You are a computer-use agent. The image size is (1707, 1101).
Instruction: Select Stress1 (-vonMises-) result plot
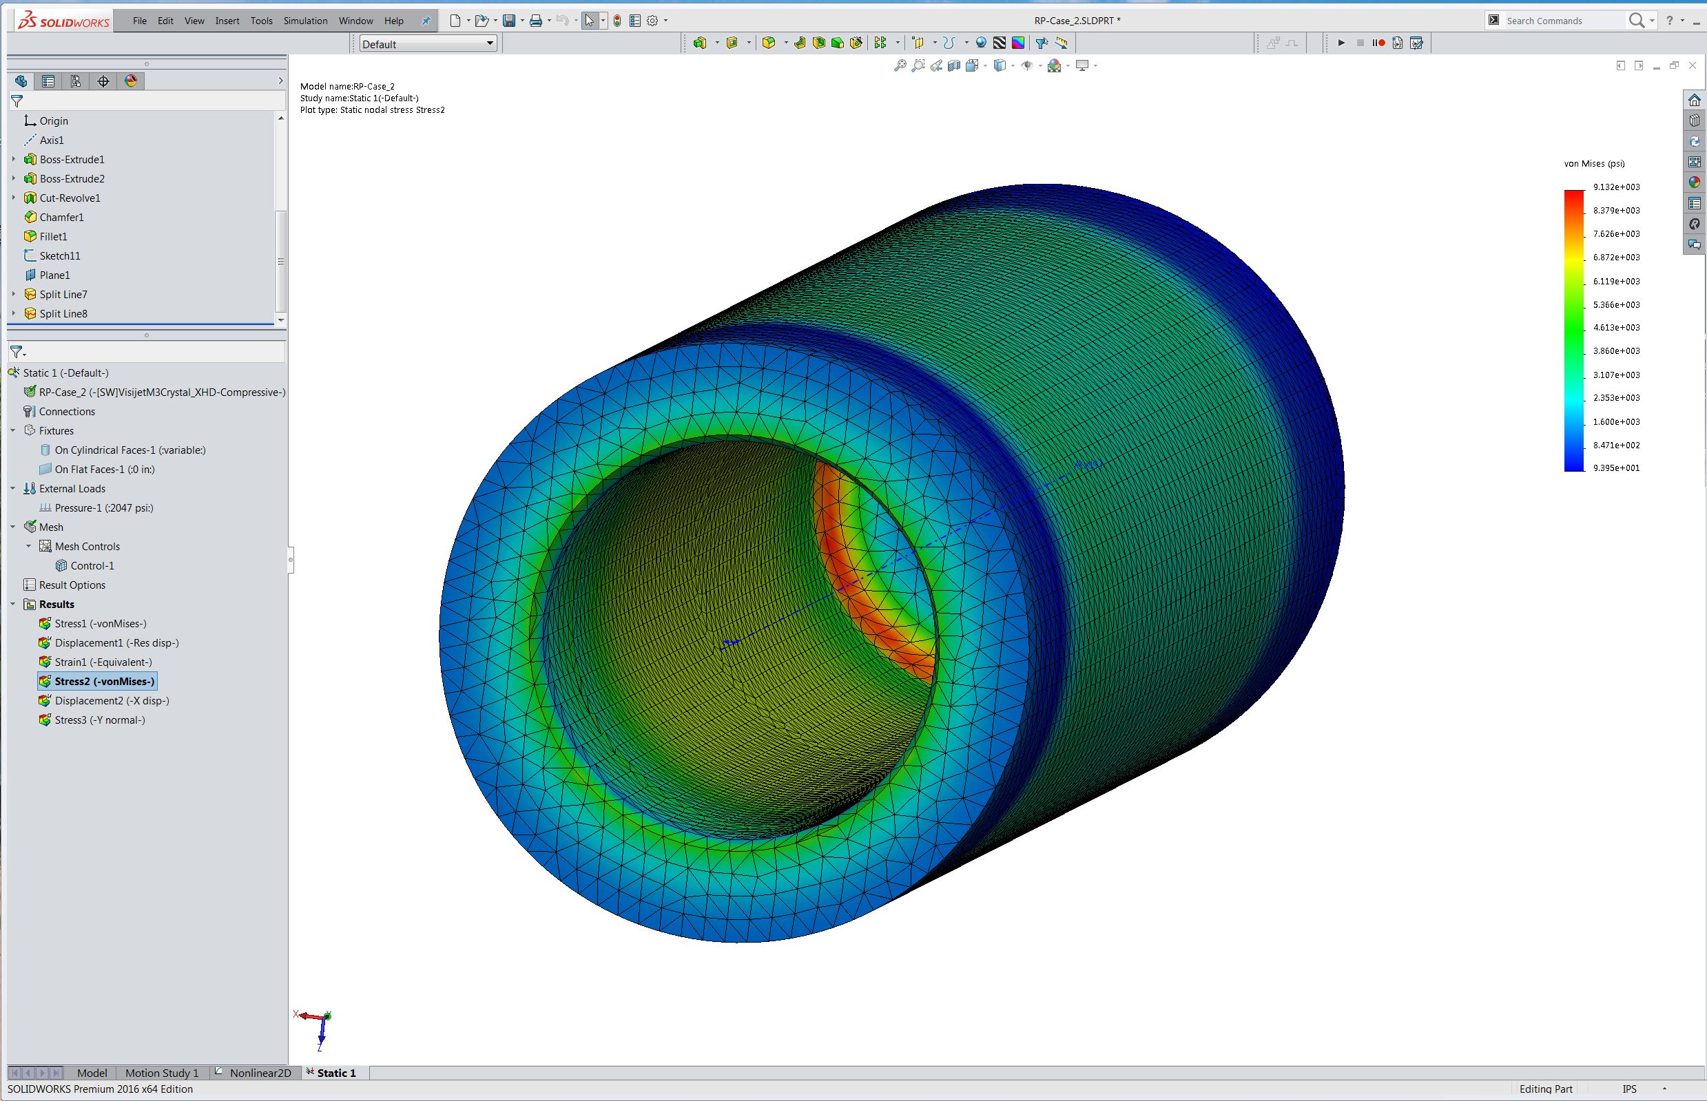100,623
